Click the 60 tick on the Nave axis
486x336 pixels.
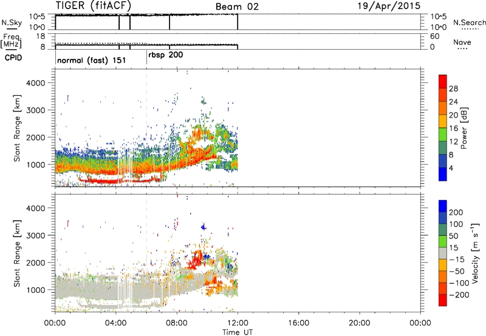point(435,36)
